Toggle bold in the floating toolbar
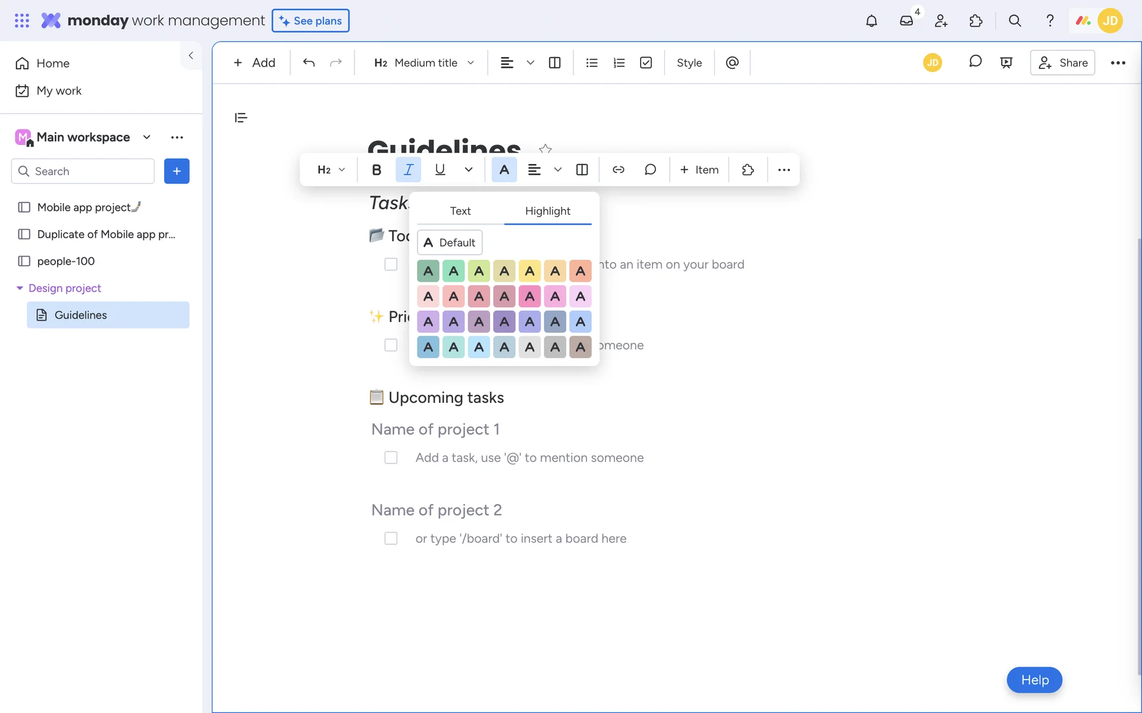This screenshot has width=1142, height=713. [x=377, y=170]
